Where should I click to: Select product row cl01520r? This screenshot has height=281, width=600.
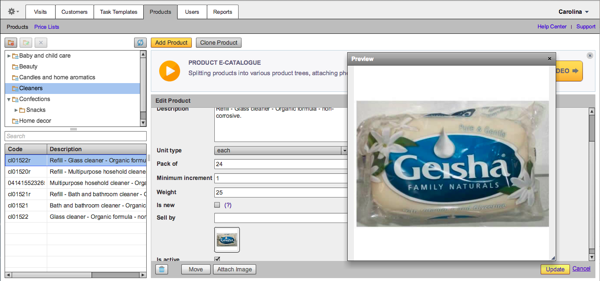76,172
